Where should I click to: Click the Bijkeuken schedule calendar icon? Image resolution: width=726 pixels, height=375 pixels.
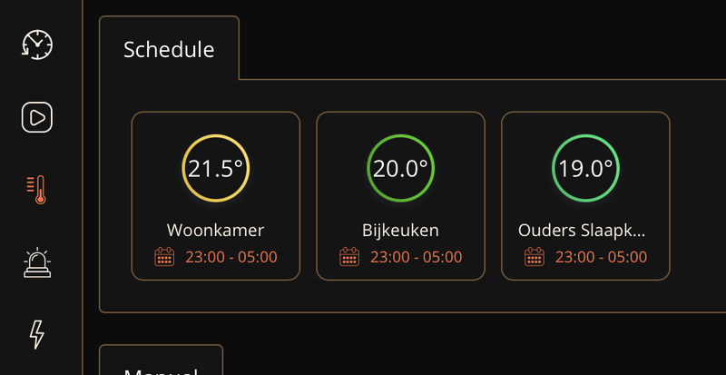(349, 257)
